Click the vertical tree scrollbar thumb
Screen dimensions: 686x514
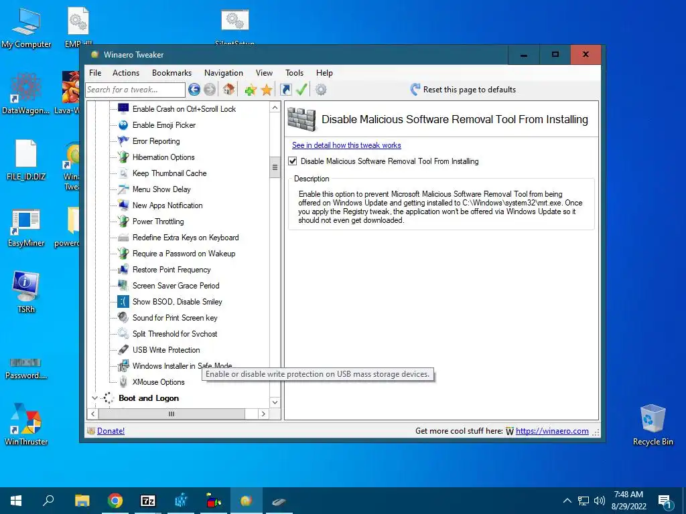[275, 167]
